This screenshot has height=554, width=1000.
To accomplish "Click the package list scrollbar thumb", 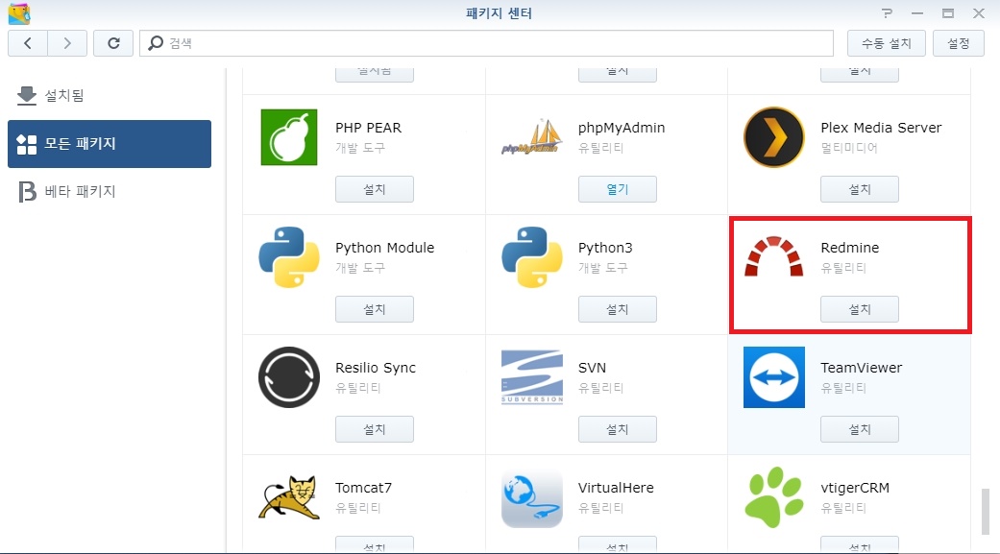I will click(986, 512).
